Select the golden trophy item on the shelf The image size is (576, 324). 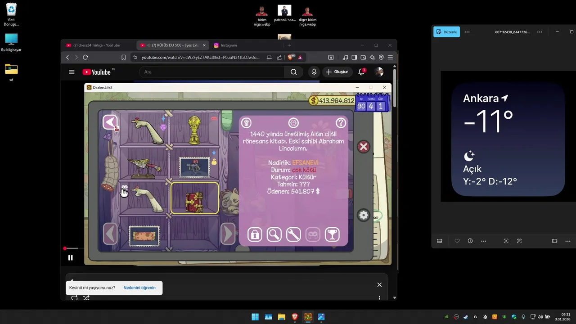point(194,130)
